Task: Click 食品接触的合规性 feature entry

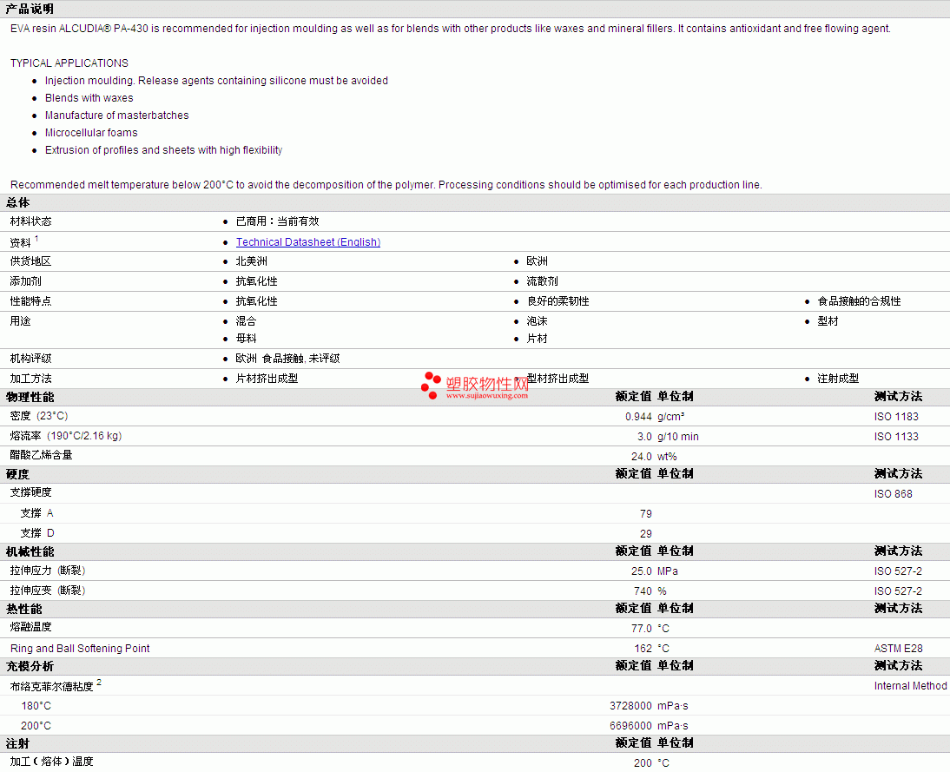Action: click(x=859, y=301)
